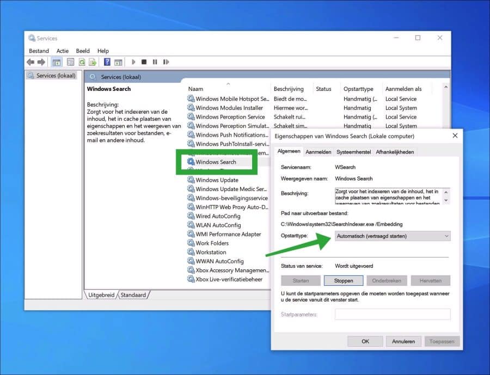Click the Forward arrow in Services toolbar
Image resolution: width=490 pixels, height=375 pixels.
click(x=41, y=62)
